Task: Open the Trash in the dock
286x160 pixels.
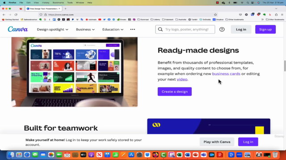Action: [275, 155]
